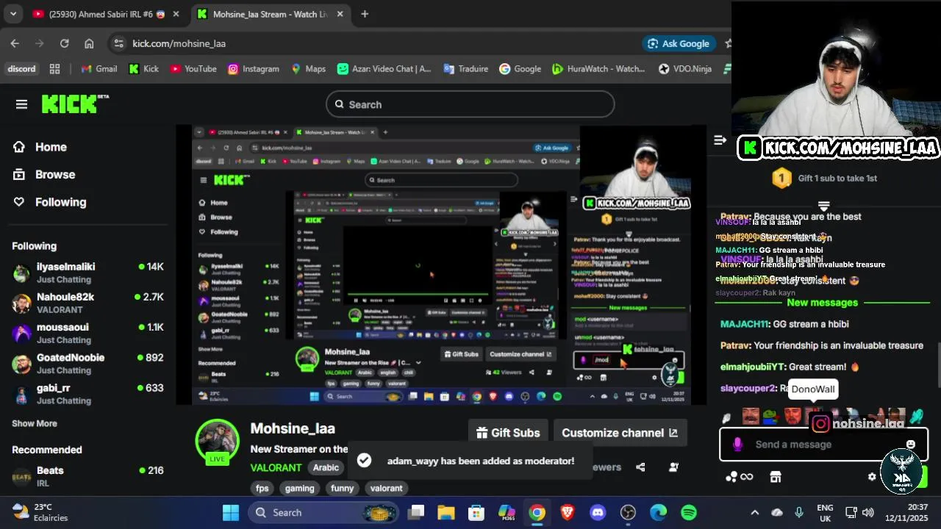Click Mohsine_laa live profile avatar

[217, 442]
